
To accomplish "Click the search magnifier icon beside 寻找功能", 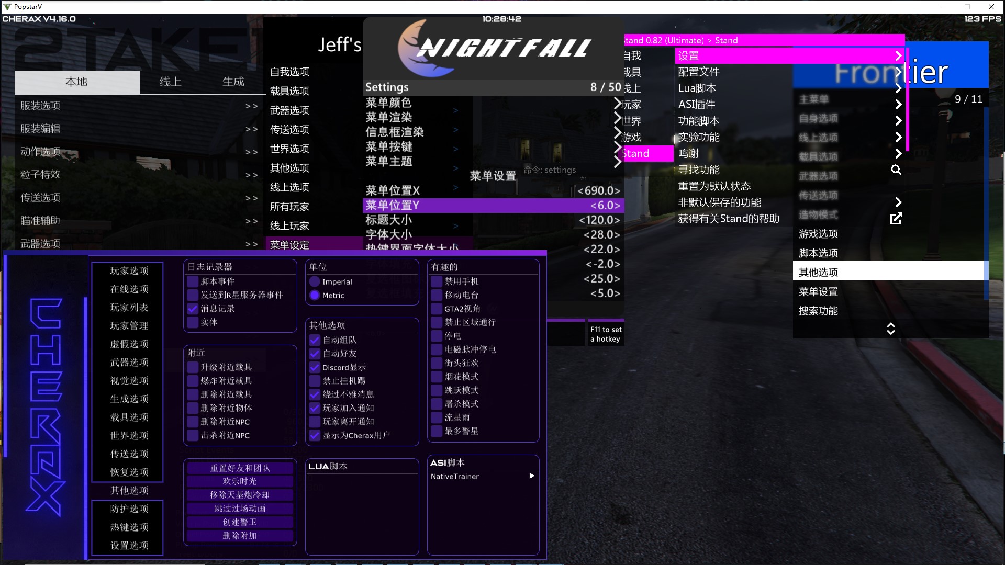I will click(896, 169).
